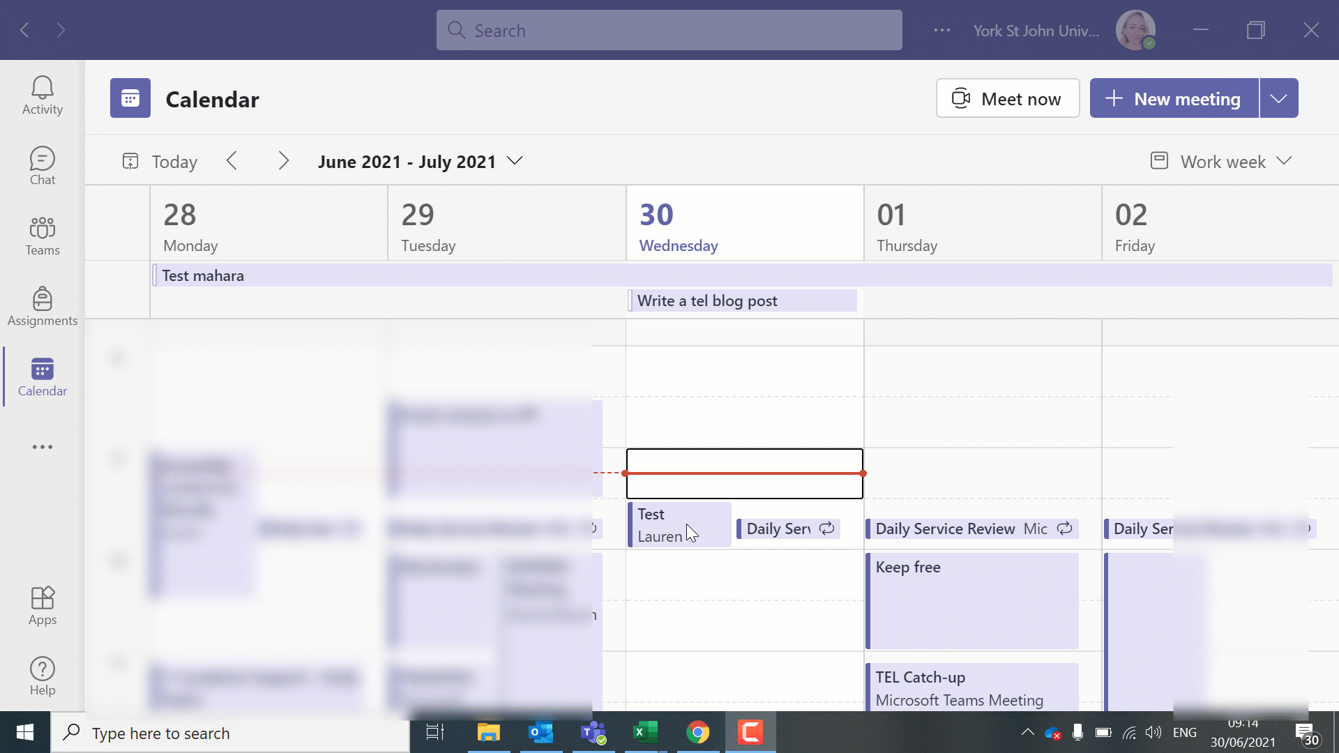Click the selected empty Wednesday time slot
Screen dimensions: 1339x753
point(745,473)
